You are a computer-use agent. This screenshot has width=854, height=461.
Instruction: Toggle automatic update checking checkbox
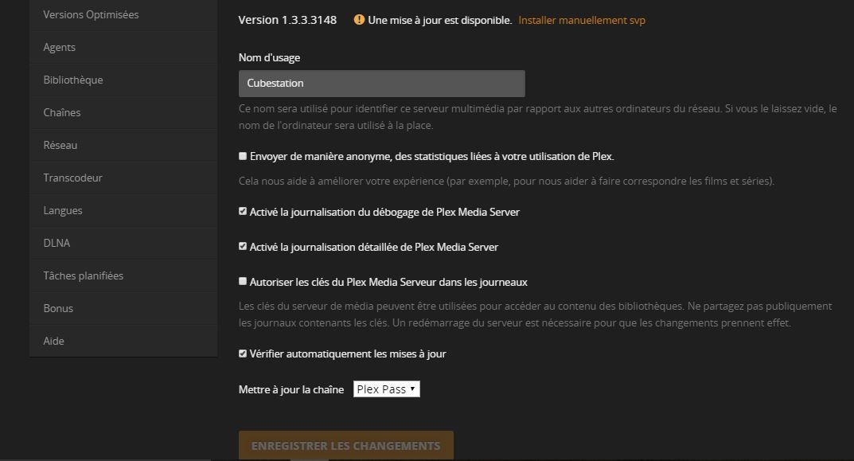point(243,354)
